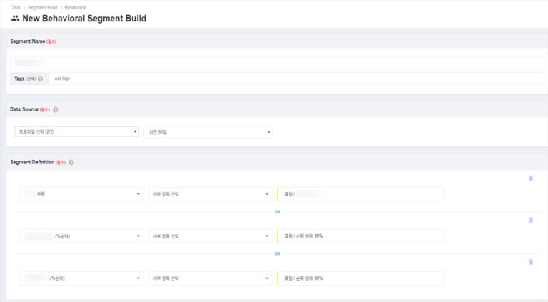Click Behavioral breadcrumb item
548x302 pixels.
pos(76,7)
